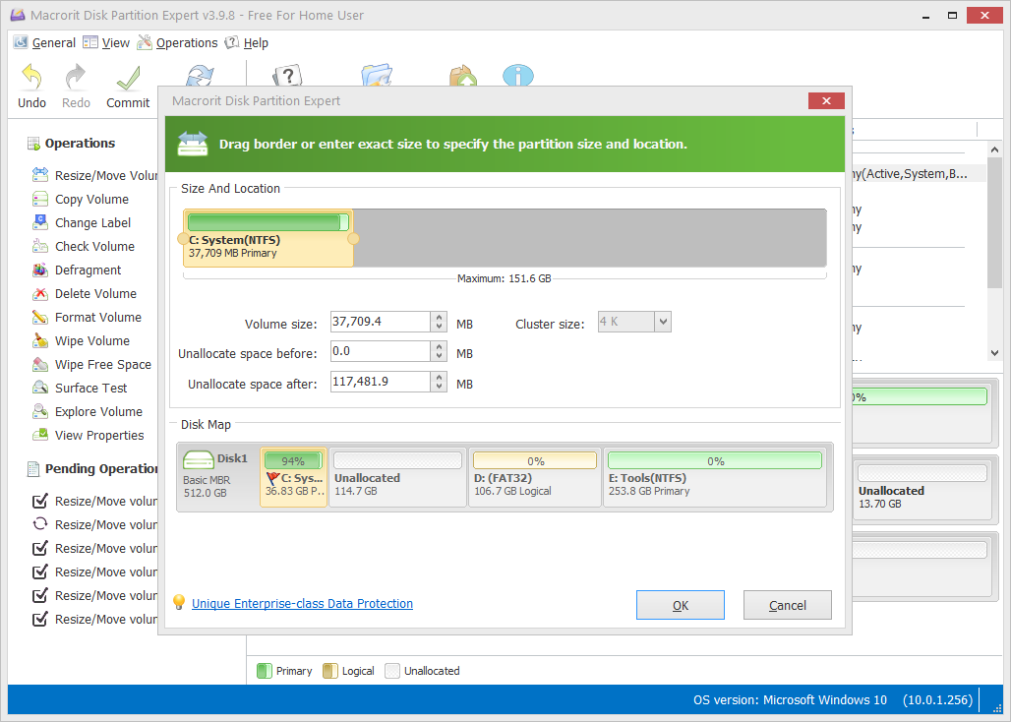The height and width of the screenshot is (722, 1011).
Task: Increase the Volume size spinner
Action: click(439, 317)
